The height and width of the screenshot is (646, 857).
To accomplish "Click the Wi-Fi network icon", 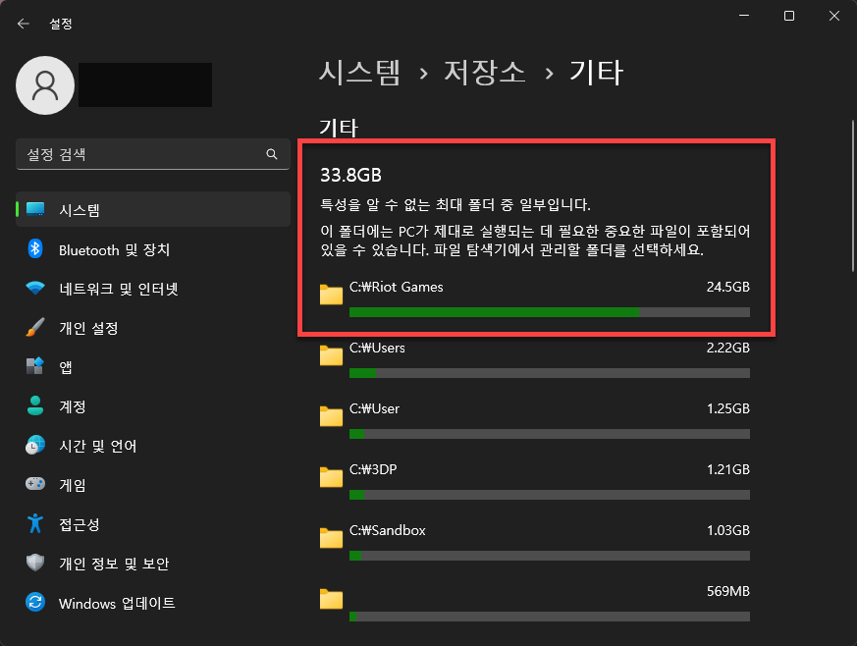I will coord(35,288).
